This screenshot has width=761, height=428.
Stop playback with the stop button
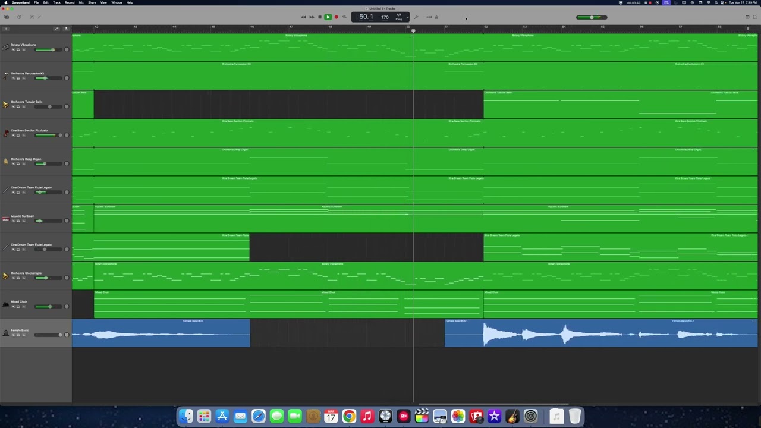[320, 17]
